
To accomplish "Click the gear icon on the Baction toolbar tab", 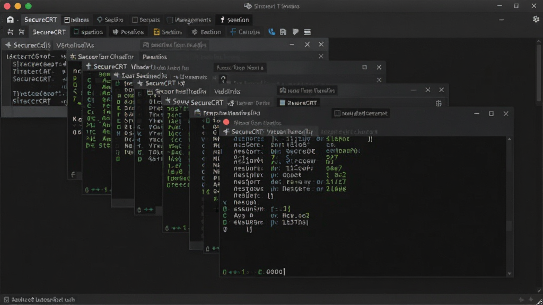I will pos(195,32).
